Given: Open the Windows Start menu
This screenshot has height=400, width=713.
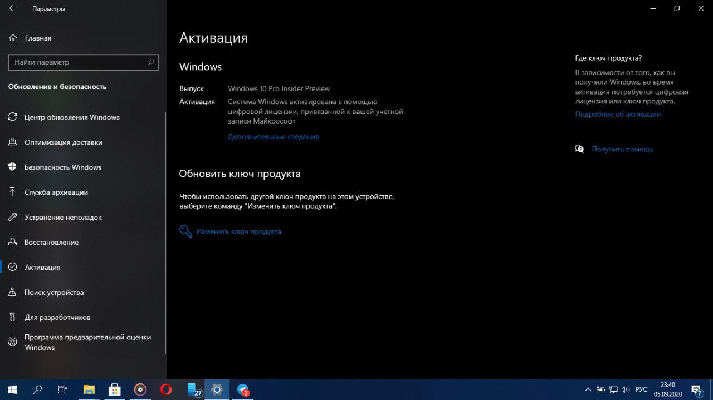Looking at the screenshot, I should [12, 389].
